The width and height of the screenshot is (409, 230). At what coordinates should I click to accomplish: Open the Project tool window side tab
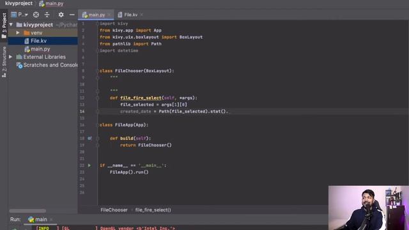(4, 26)
